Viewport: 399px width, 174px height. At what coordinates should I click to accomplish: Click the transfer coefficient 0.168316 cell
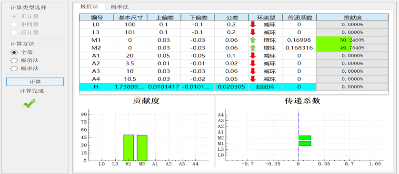[299, 48]
